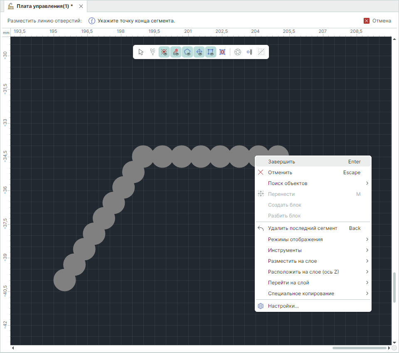Click vertical scrollbar down arrow

pyautogui.click(x=394, y=343)
